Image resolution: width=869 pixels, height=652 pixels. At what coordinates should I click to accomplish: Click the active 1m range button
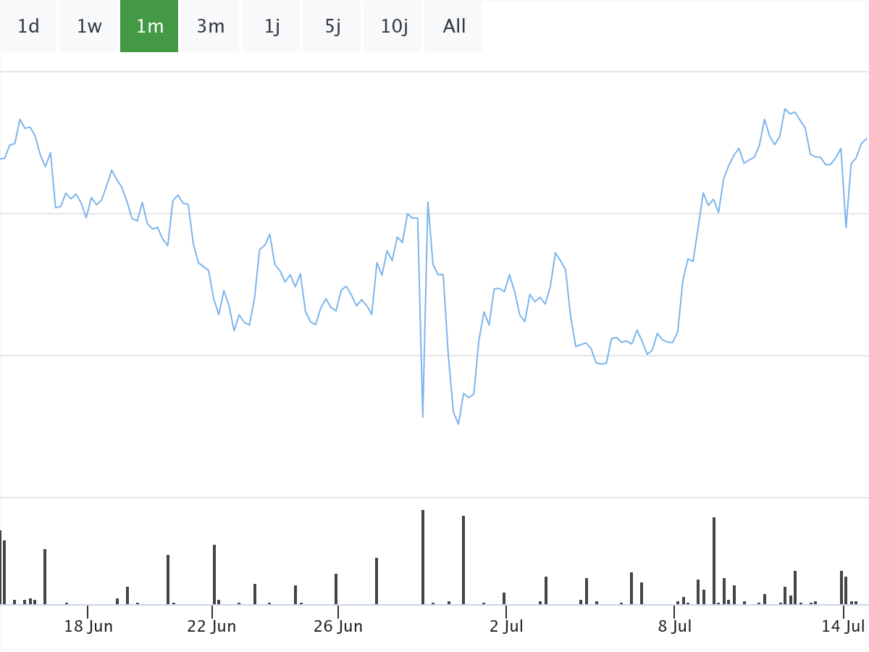[149, 27]
